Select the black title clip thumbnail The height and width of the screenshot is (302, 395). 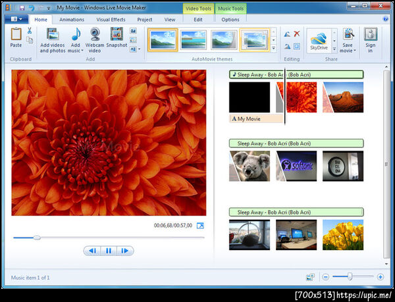pyautogui.click(x=250, y=97)
